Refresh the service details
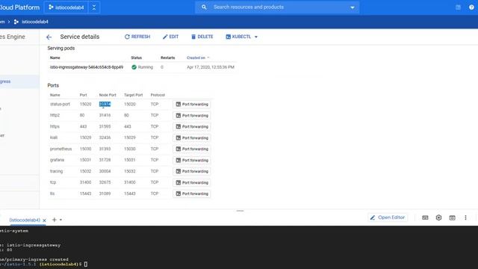 click(x=137, y=37)
